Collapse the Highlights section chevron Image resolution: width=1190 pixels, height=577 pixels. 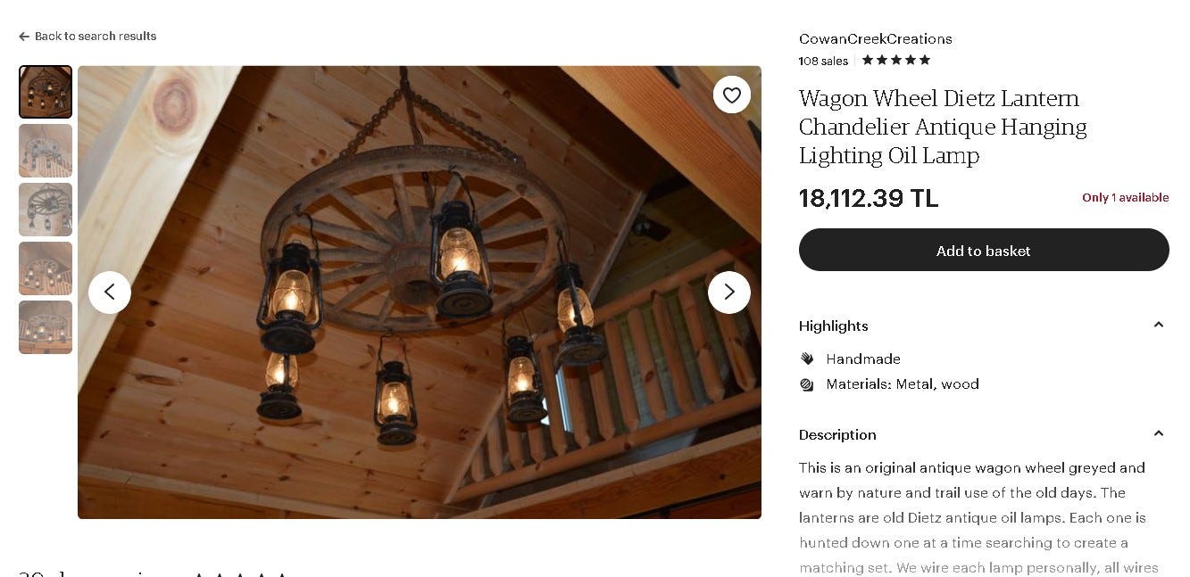tap(1159, 326)
